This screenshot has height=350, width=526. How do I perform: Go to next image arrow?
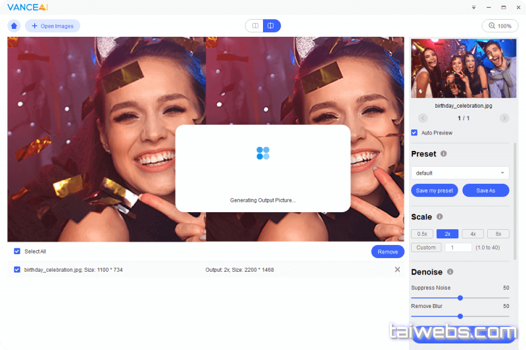coord(504,118)
